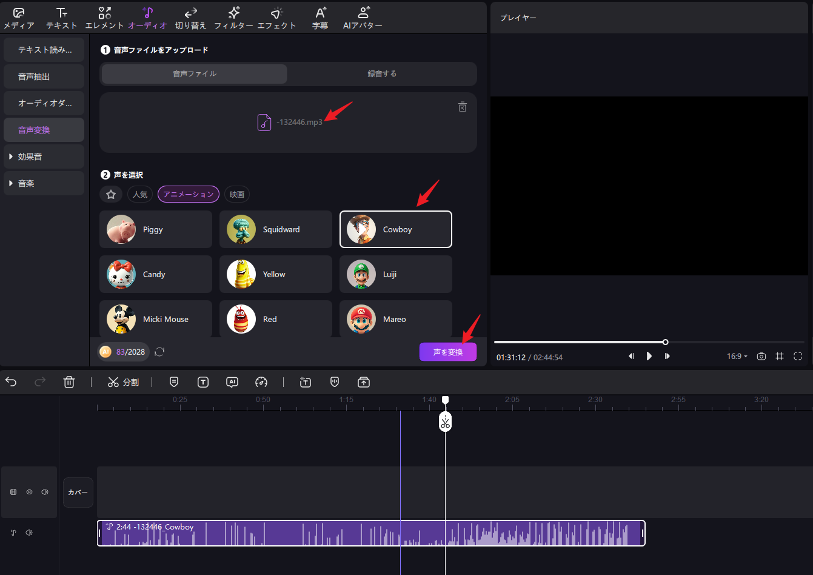Step forward one frame in player
Image resolution: width=813 pixels, height=575 pixels.
tap(667, 356)
